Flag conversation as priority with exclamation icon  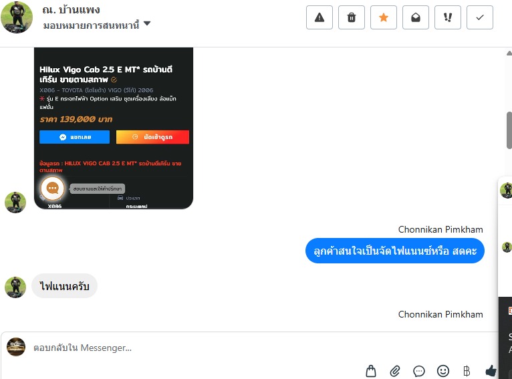pos(448,17)
